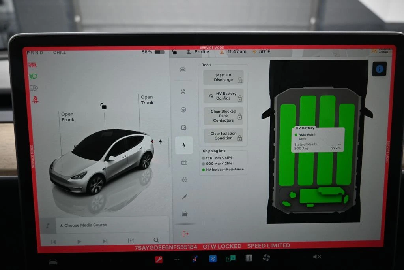Expand Choose Media Source selector
The image size is (404, 270).
pyautogui.click(x=86, y=225)
